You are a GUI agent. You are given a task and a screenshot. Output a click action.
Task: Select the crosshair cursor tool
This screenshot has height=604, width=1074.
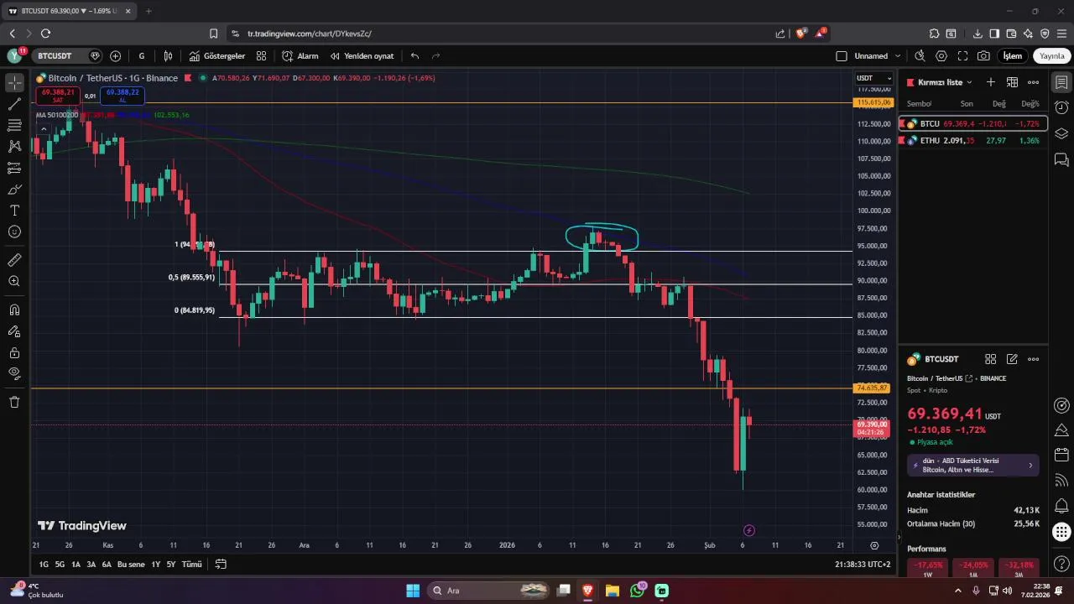click(x=14, y=82)
